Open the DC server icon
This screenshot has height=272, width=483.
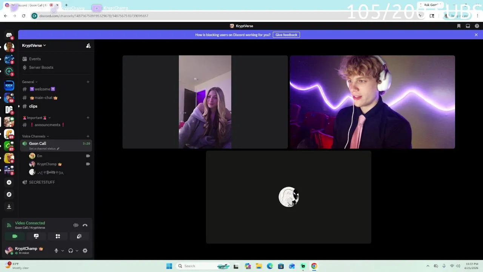coord(9,110)
